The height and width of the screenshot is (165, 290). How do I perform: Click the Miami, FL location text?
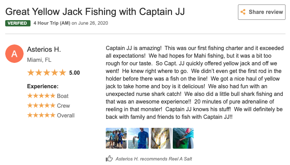[x=39, y=60]
